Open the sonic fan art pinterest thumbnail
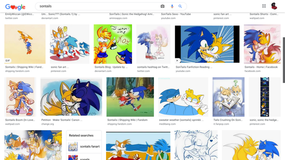Screen dimensions: 285x160 pyautogui.click(x=69, y=44)
